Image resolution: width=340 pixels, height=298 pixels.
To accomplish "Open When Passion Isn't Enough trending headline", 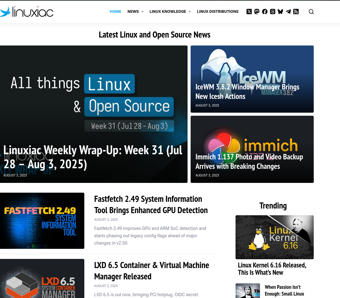I will pyautogui.click(x=284, y=290).
